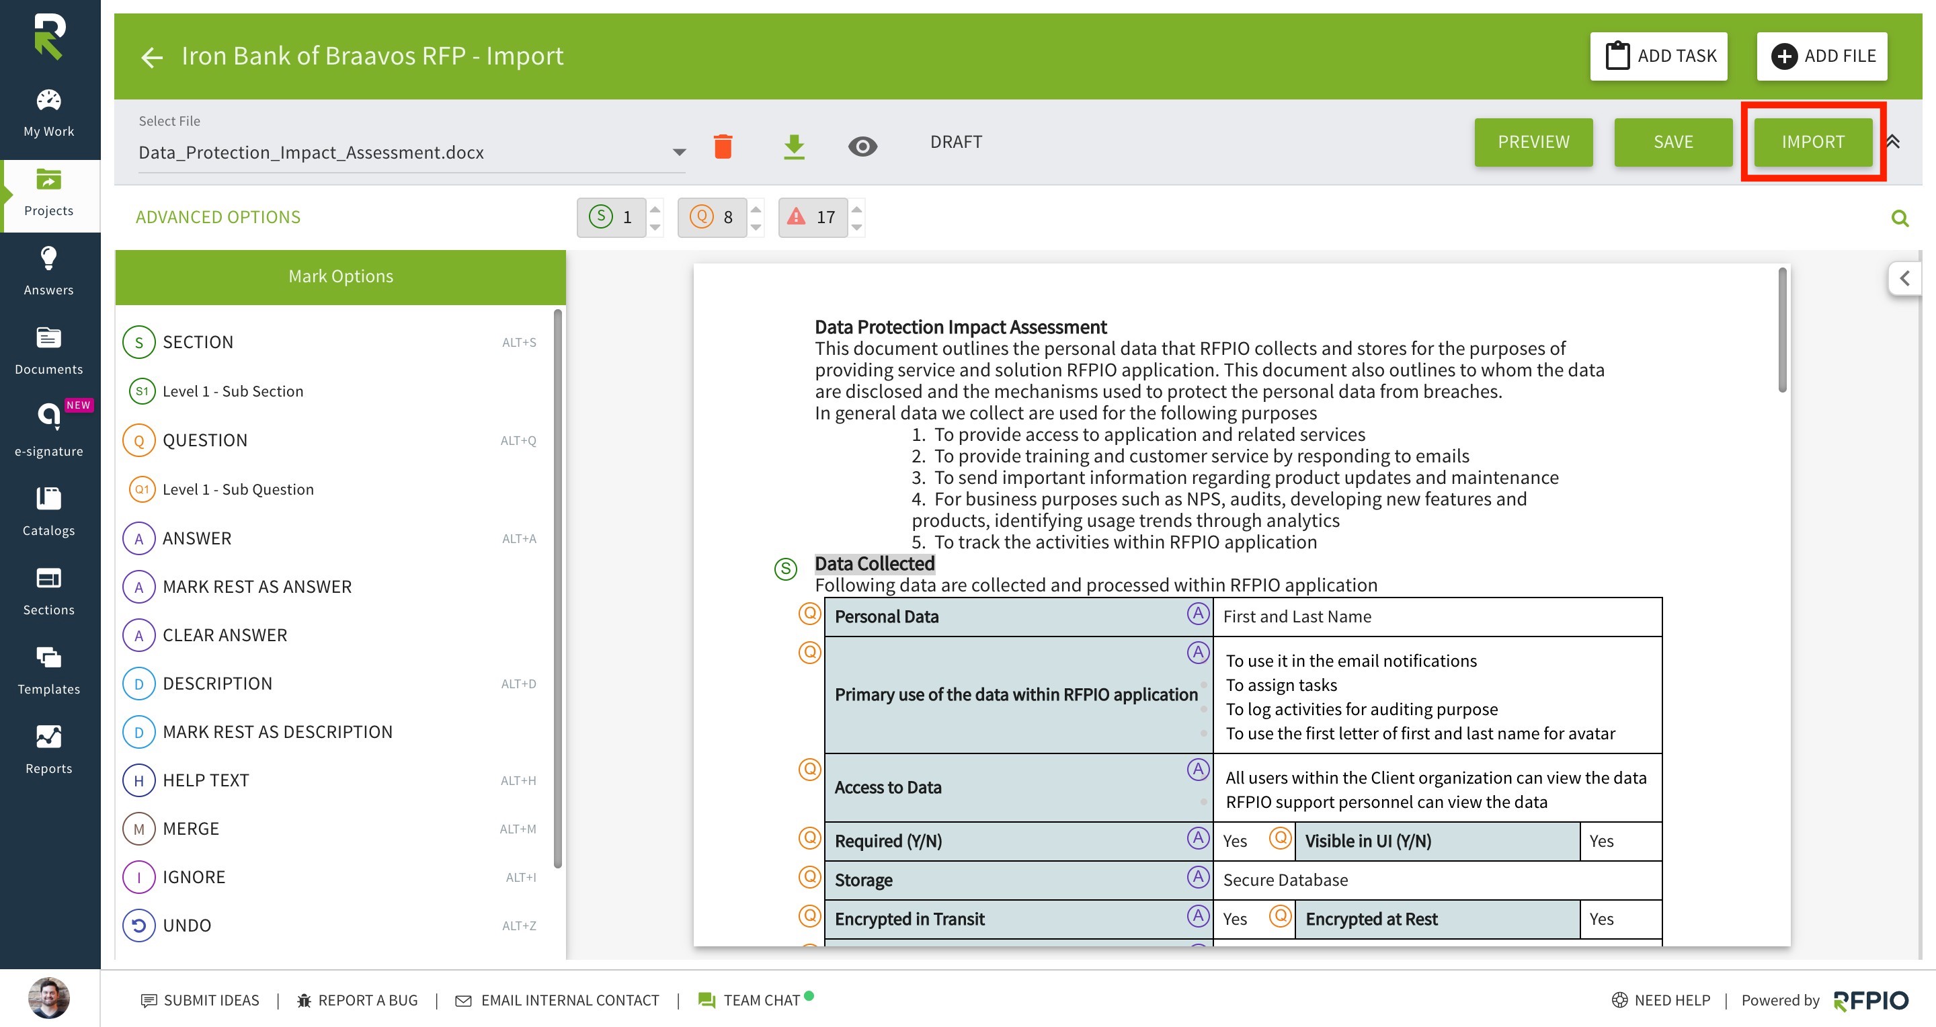The width and height of the screenshot is (1936, 1027).
Task: Click the search magnifier icon
Action: point(1899,218)
